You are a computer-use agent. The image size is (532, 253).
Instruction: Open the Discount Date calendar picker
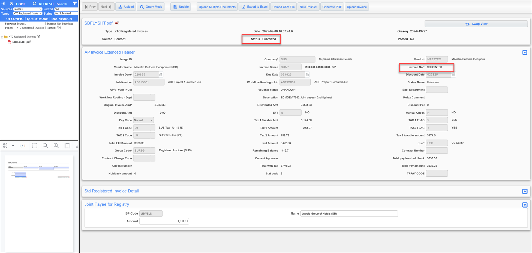[453, 74]
